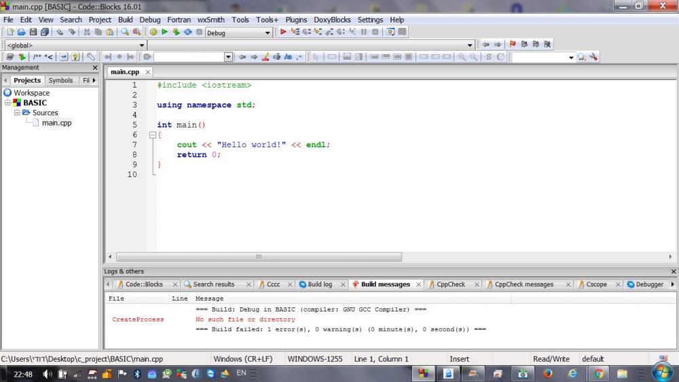
Task: Jump back using the navigation left arrow
Action: click(486, 44)
